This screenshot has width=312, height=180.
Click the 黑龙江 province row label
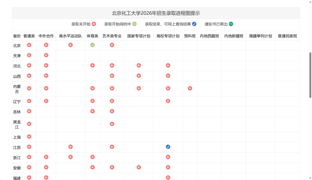pos(17,125)
